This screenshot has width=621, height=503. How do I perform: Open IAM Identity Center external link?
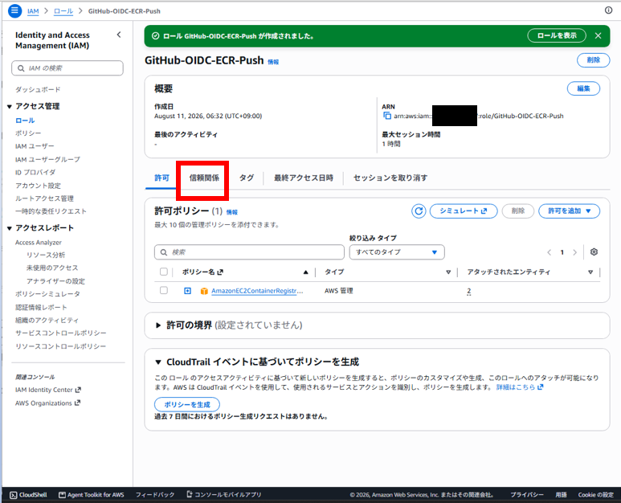pos(48,390)
